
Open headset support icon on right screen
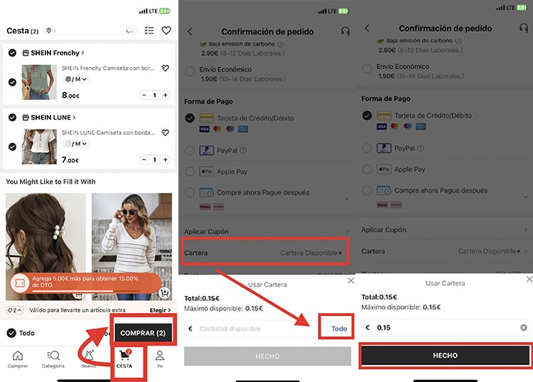pyautogui.click(x=524, y=28)
